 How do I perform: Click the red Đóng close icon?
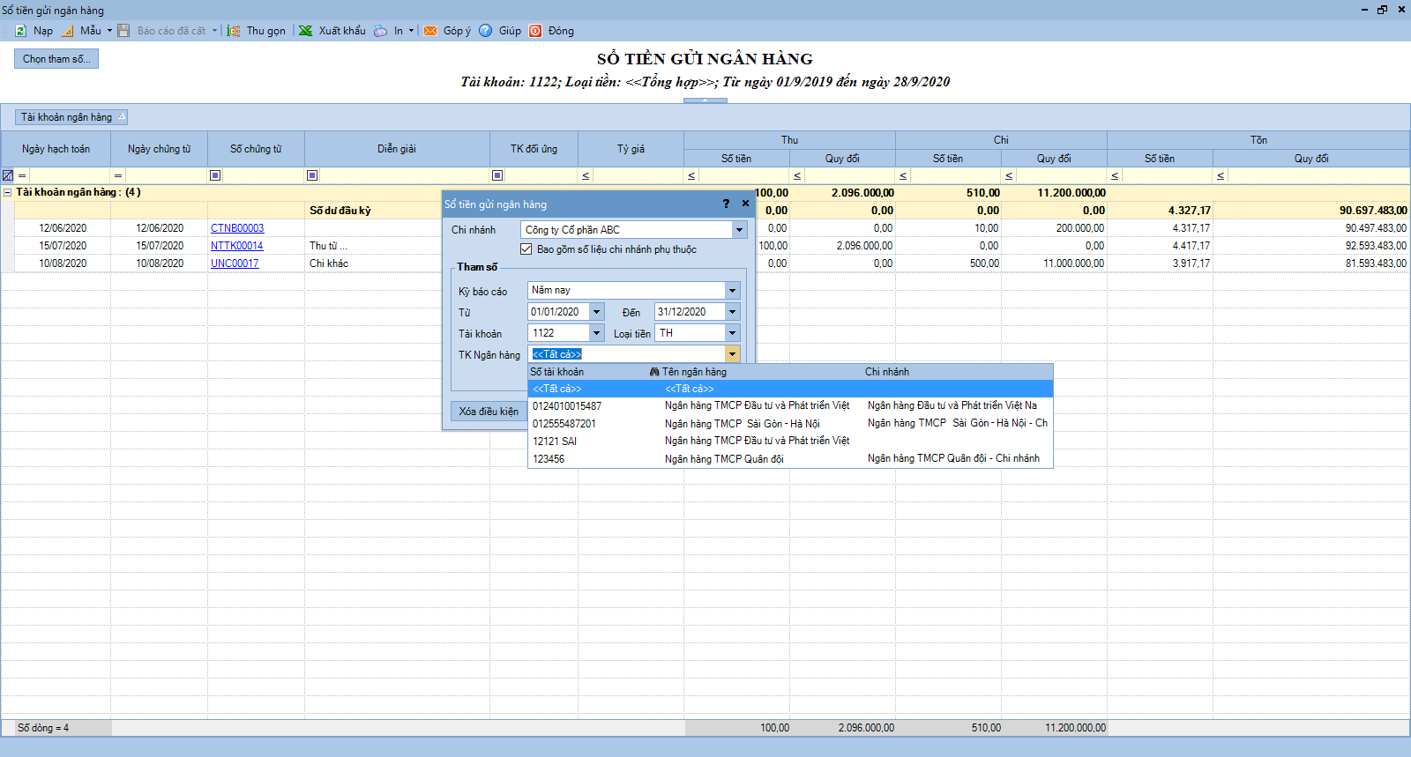tap(535, 31)
